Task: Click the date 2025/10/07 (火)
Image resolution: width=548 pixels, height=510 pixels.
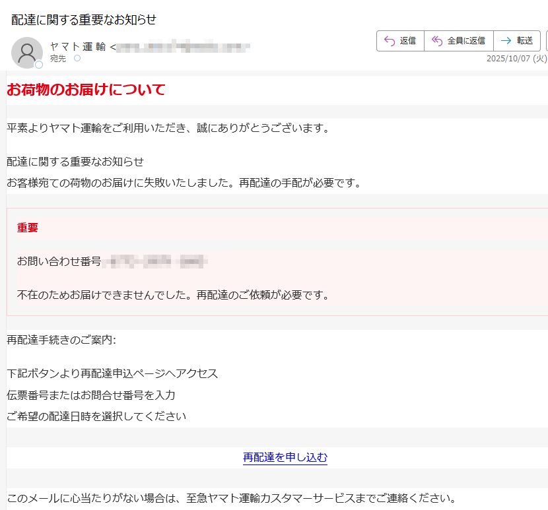Action: (x=516, y=59)
